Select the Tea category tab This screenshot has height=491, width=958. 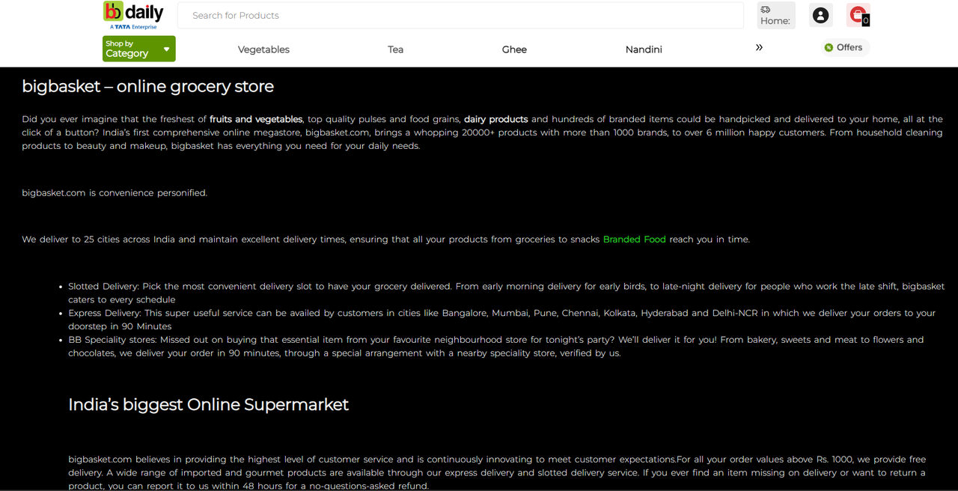395,49
